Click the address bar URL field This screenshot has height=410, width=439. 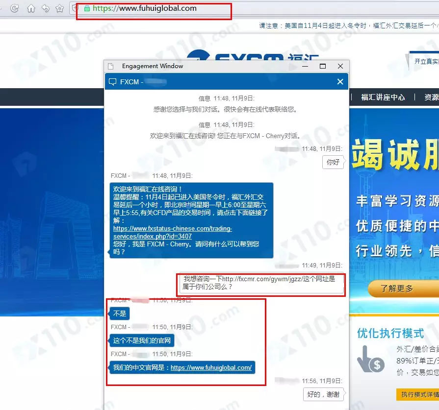point(157,8)
